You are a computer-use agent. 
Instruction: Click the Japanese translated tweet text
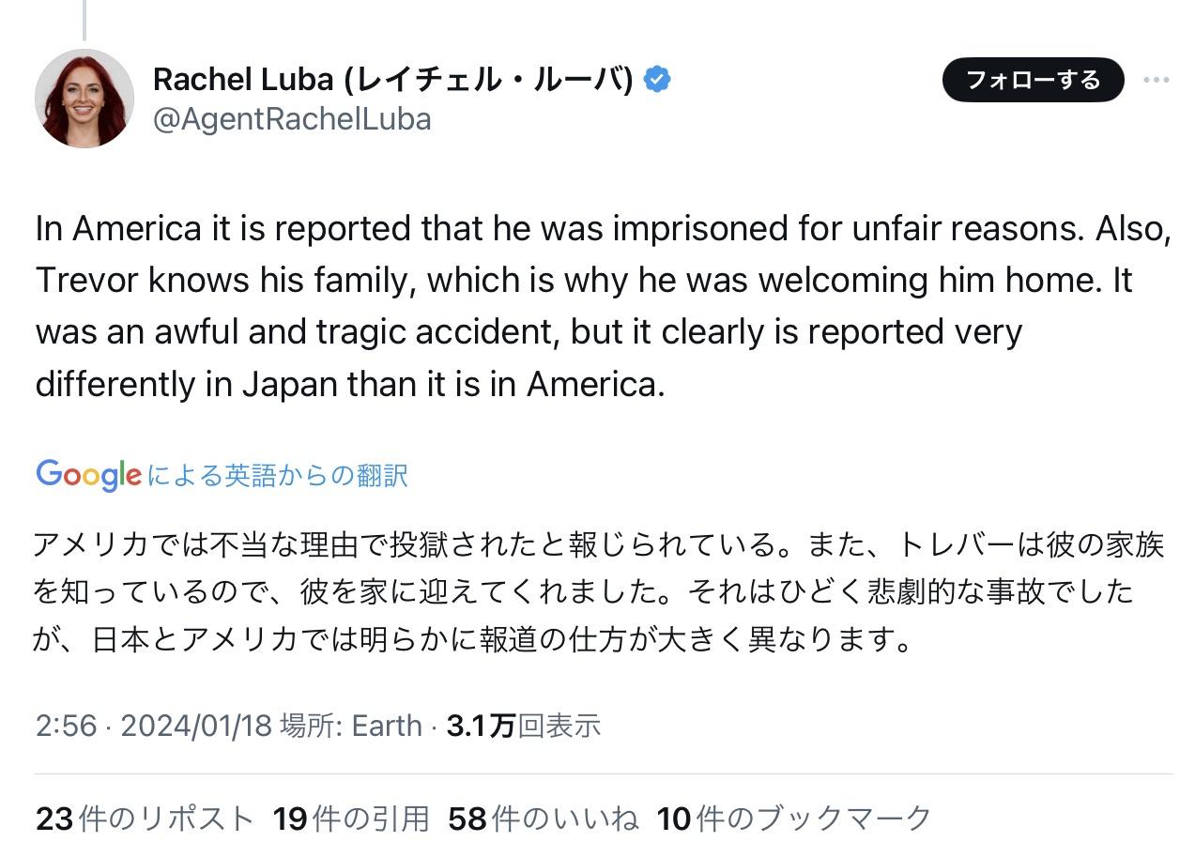click(x=598, y=591)
